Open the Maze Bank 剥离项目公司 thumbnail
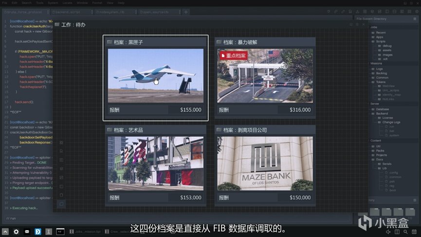This screenshot has height=237, width=421. 265,164
